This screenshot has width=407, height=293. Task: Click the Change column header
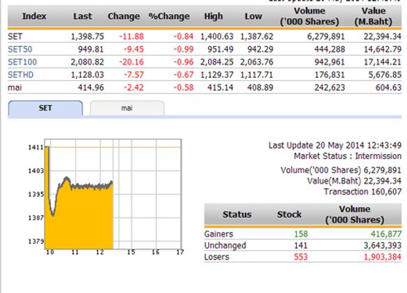pyautogui.click(x=124, y=16)
